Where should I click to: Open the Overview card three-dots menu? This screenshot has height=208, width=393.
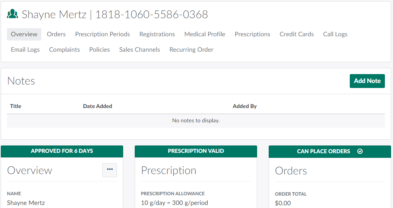coord(110,170)
